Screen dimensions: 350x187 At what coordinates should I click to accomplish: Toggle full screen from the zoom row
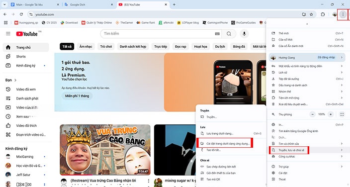[342, 114]
